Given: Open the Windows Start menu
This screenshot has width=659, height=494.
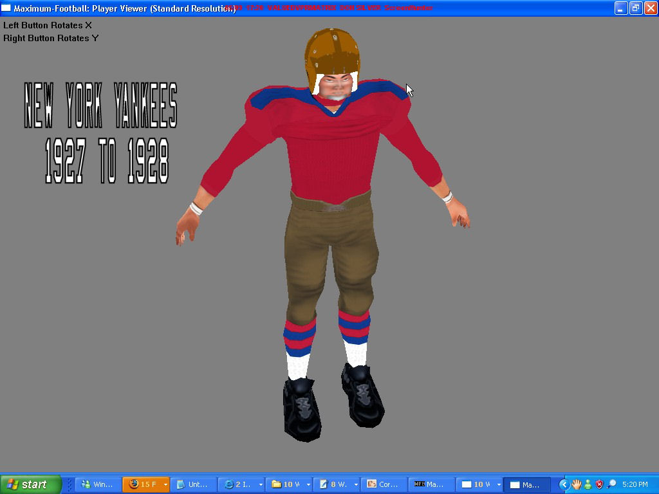Looking at the screenshot, I should (30, 484).
